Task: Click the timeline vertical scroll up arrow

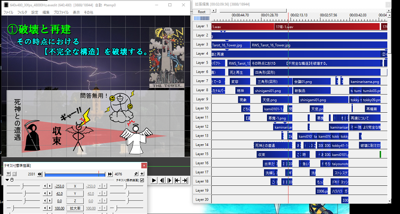Action: tap(389, 15)
